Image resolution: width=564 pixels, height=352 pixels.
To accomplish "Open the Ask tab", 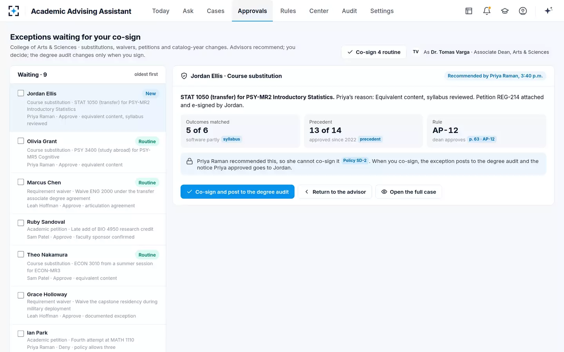I will pyautogui.click(x=188, y=11).
